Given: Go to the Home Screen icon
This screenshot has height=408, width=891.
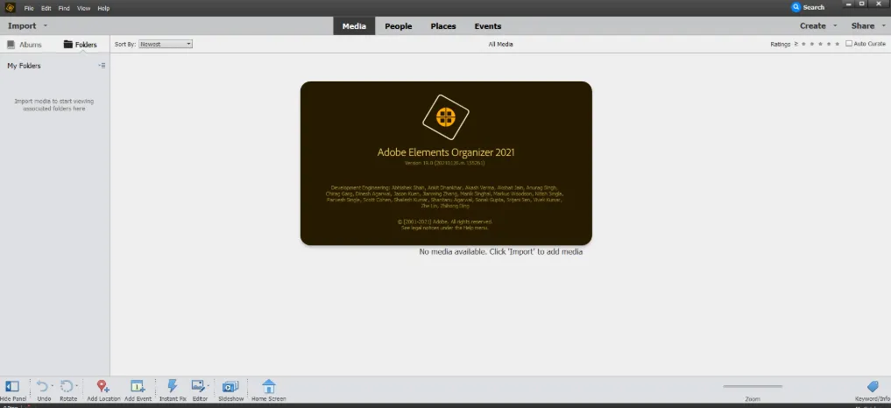Looking at the screenshot, I should point(269,386).
